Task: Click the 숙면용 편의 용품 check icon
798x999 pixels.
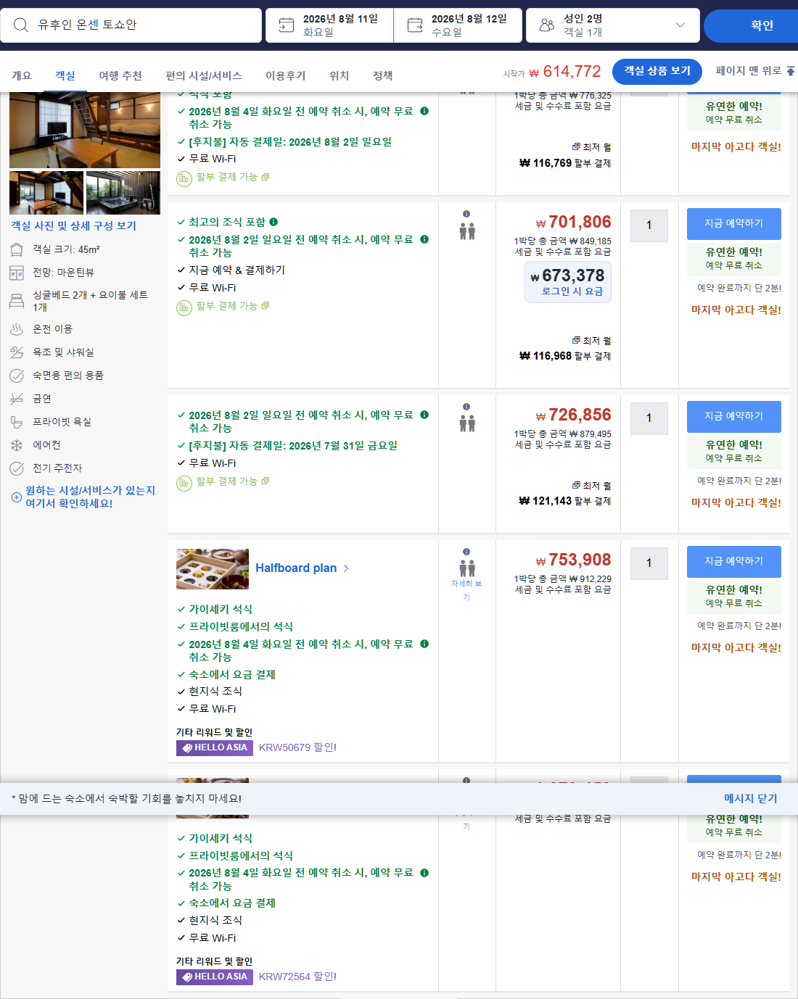Action: tap(17, 376)
